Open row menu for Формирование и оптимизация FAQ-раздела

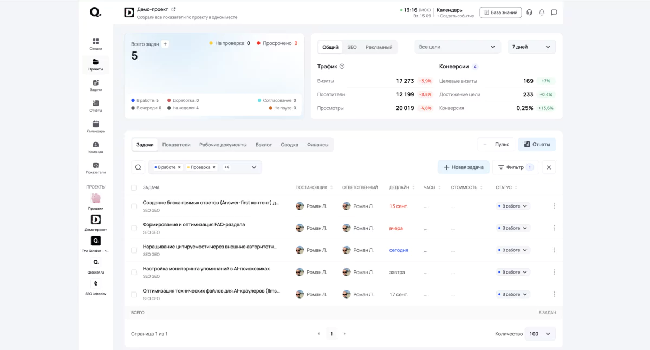[554, 228]
